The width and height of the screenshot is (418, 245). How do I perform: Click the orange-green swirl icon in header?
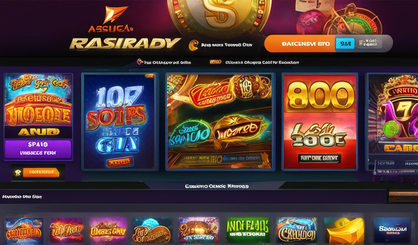click(193, 45)
